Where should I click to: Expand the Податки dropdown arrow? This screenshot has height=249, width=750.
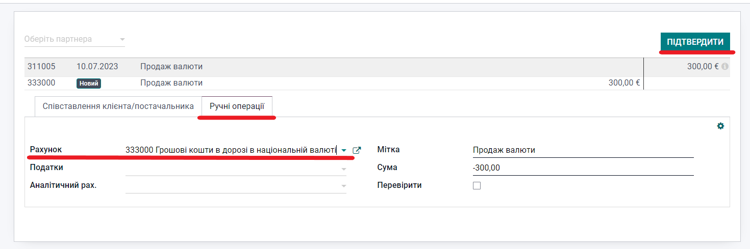pyautogui.click(x=344, y=169)
